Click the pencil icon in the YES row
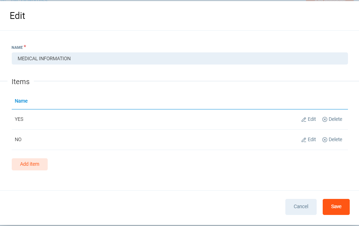359x226 pixels. click(x=304, y=120)
